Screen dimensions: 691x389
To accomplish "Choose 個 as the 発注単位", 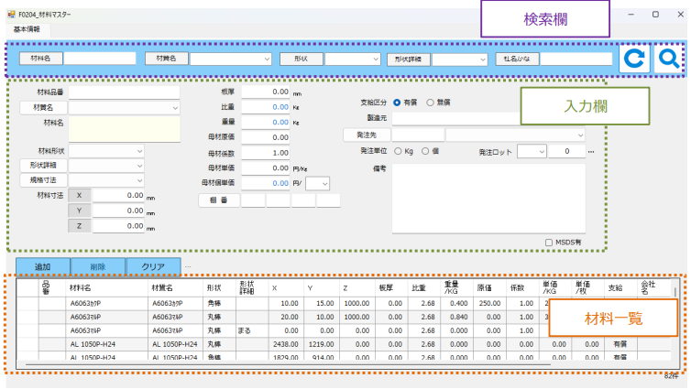I will pos(425,151).
